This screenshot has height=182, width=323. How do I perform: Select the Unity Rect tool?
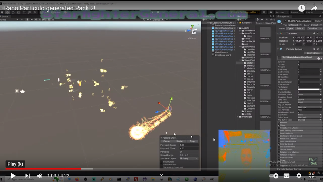(24, 12)
